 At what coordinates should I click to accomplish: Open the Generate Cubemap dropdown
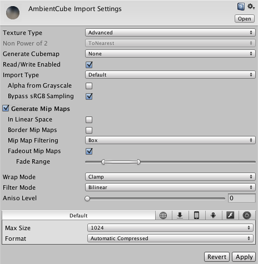(x=170, y=54)
